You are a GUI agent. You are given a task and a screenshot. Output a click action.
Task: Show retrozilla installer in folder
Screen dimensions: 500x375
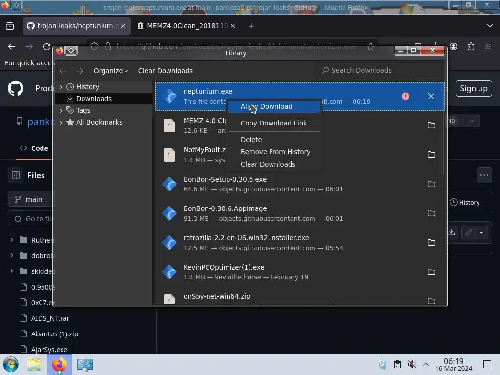(431, 243)
